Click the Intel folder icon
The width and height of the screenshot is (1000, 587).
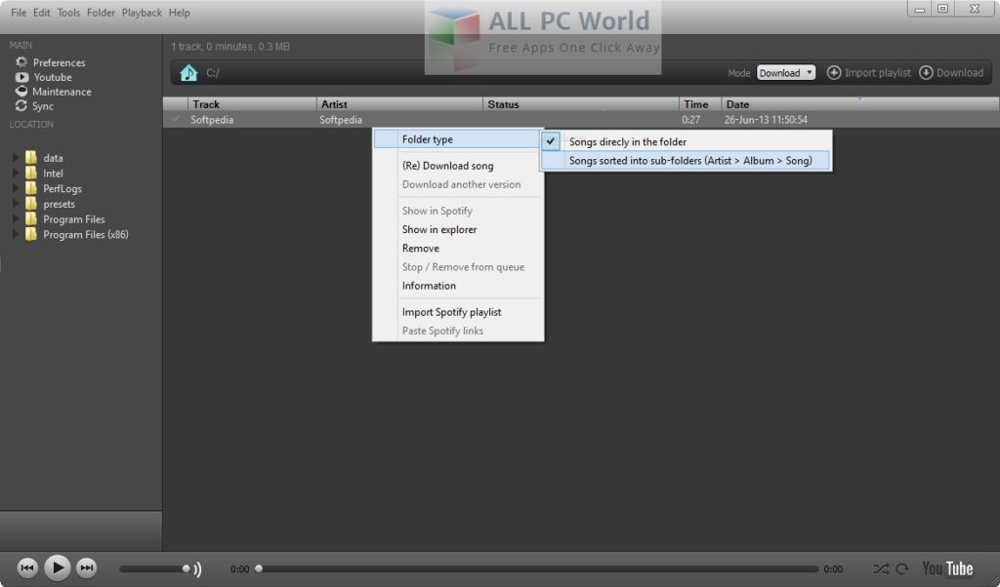click(30, 173)
